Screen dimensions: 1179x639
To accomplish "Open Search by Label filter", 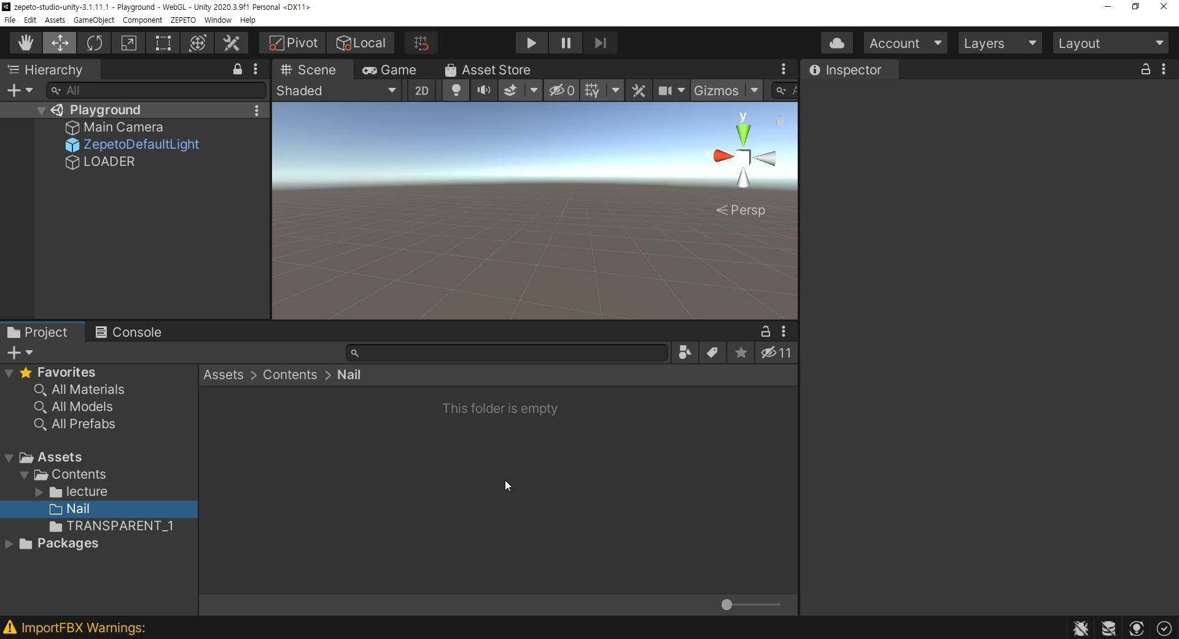I will 712,353.
